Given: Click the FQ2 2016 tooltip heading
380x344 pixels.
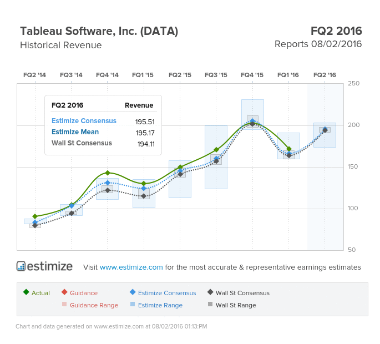Looking at the screenshot, I should click(x=67, y=105).
